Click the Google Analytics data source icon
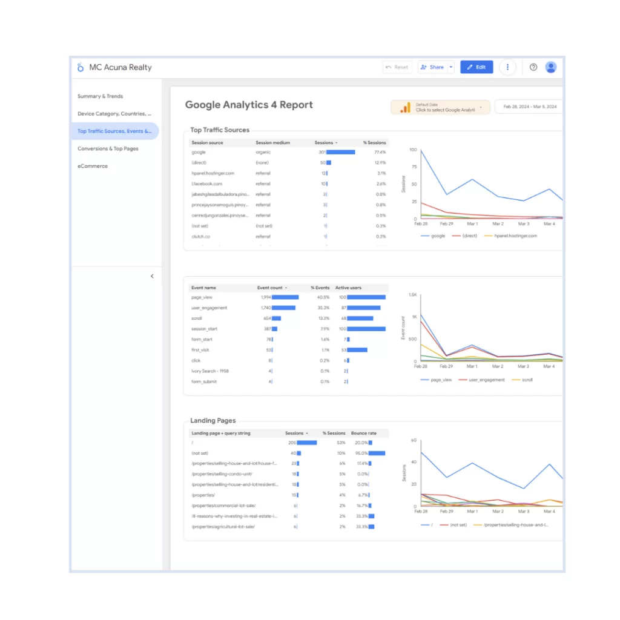The image size is (620, 620). 405,107
